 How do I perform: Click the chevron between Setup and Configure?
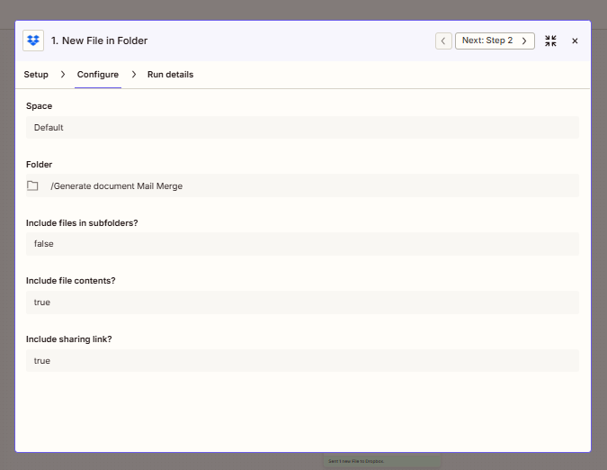[62, 75]
